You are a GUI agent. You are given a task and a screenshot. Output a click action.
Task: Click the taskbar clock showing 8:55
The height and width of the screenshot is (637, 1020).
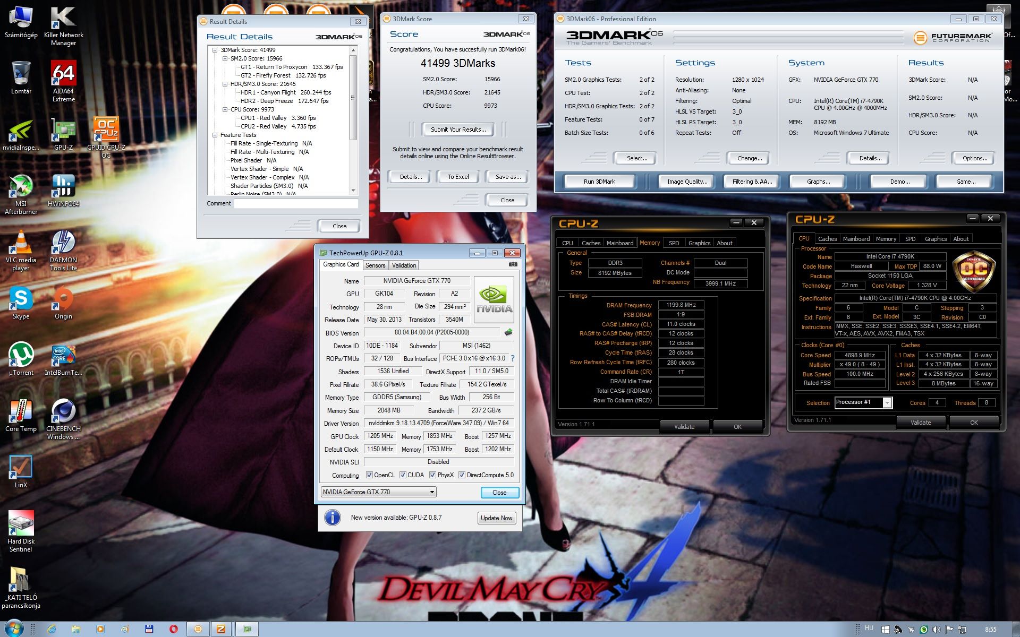coord(990,630)
